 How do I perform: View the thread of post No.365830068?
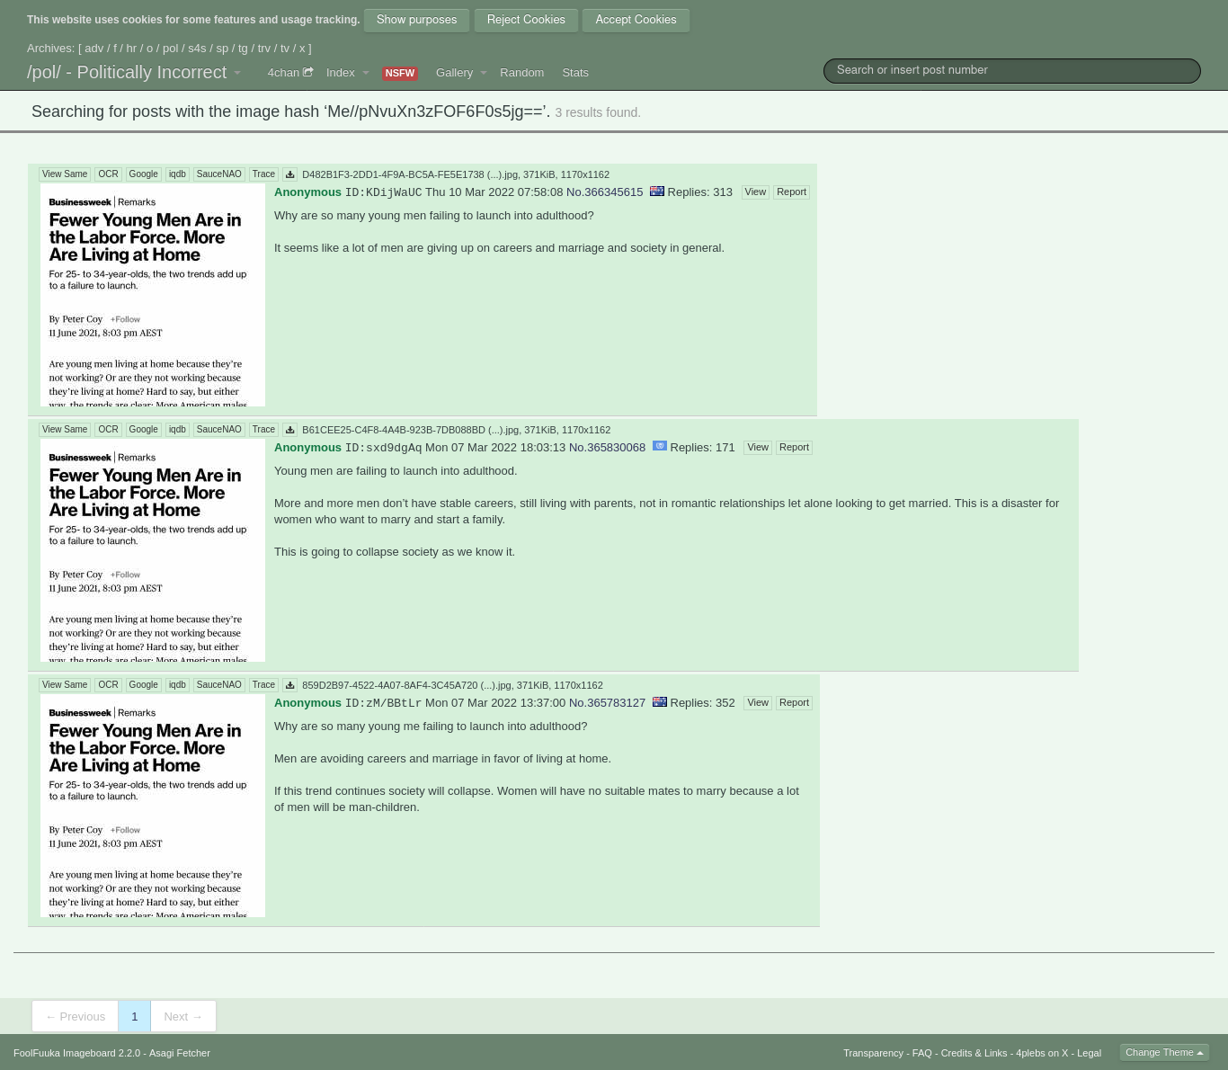click(x=758, y=447)
